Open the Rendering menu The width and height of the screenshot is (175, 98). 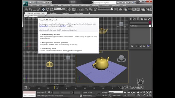[95, 5]
